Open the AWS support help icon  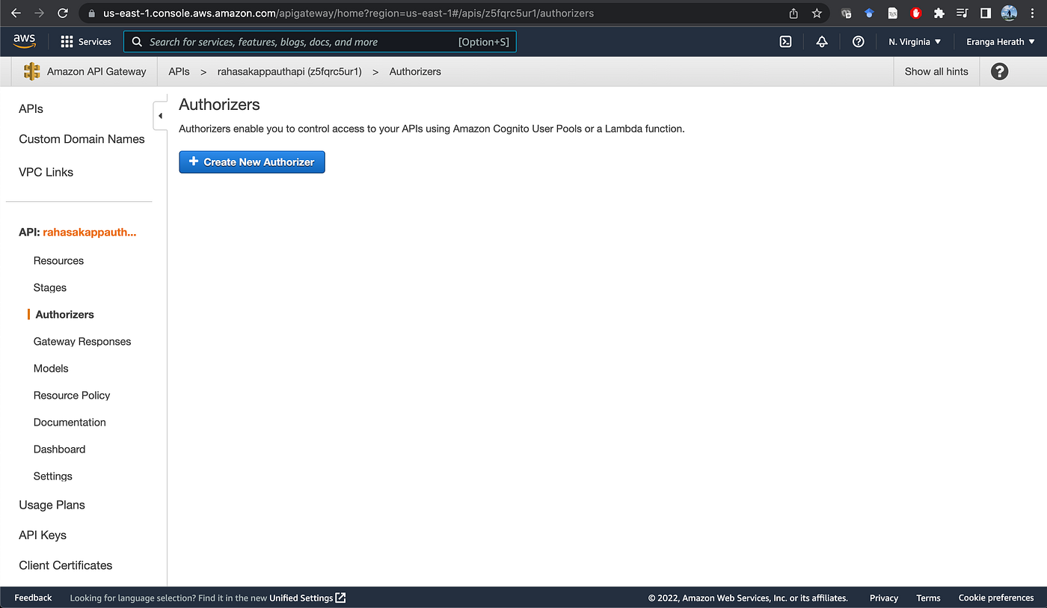coord(859,42)
